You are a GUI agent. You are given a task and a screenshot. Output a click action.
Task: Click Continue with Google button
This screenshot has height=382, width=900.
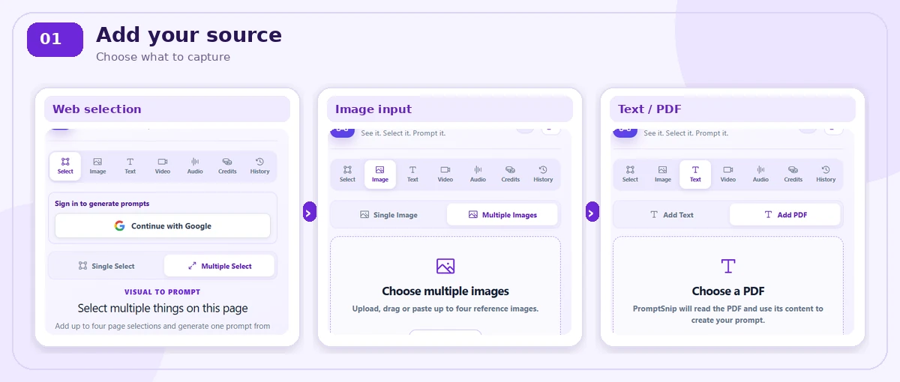pyautogui.click(x=163, y=225)
